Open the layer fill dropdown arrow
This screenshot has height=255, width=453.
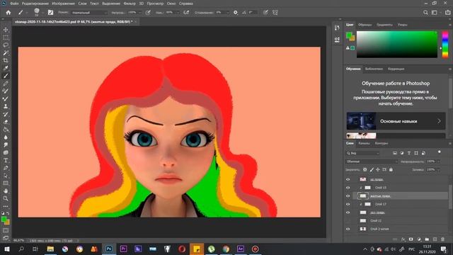point(439,170)
